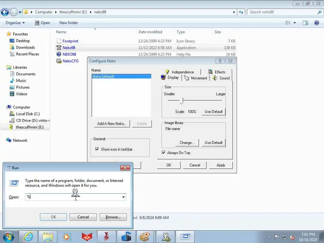Expand the thescuffmini (E:) breadcrumb arrow
This screenshot has width=324, height=243.
pos(90,12)
